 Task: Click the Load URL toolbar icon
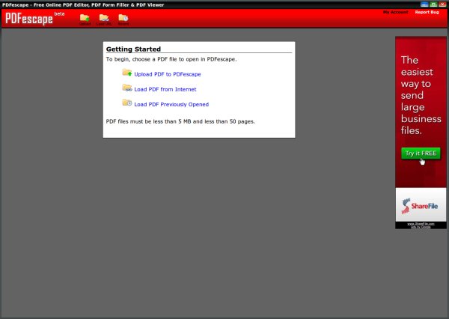pyautogui.click(x=104, y=19)
